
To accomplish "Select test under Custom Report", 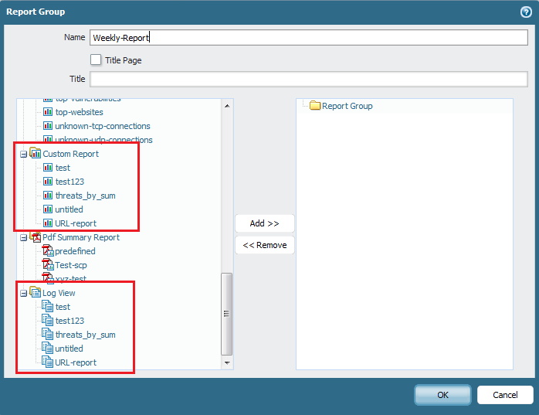I will (63, 168).
